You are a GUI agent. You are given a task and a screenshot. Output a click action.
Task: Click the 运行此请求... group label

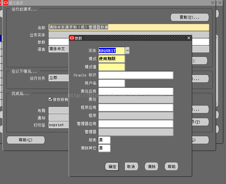tap(24, 9)
